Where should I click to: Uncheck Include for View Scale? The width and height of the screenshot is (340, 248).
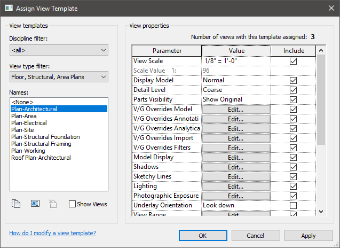[x=293, y=61]
